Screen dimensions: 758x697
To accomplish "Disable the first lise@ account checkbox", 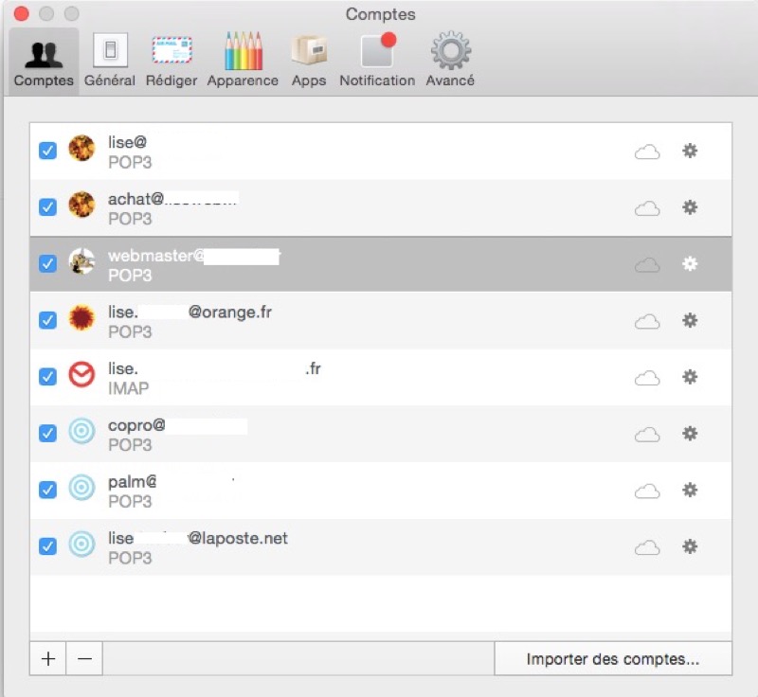I will tap(47, 151).
